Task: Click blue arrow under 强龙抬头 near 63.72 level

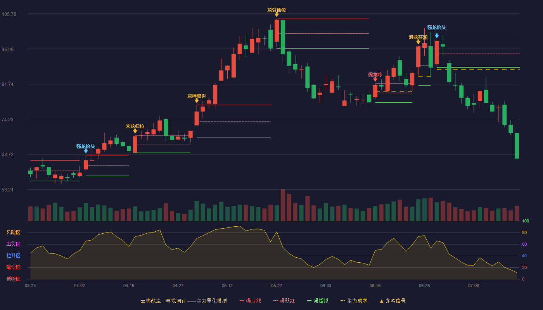Action: 86,151
